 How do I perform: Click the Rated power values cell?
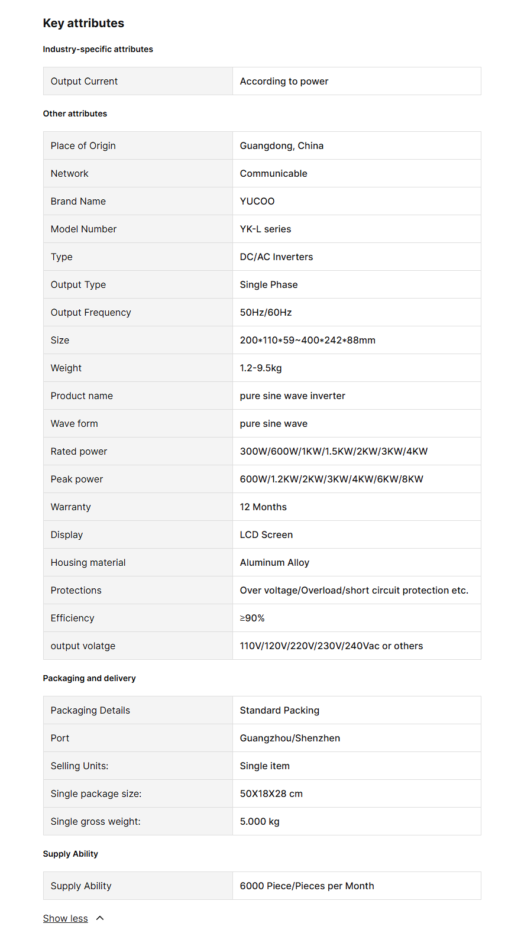point(334,451)
